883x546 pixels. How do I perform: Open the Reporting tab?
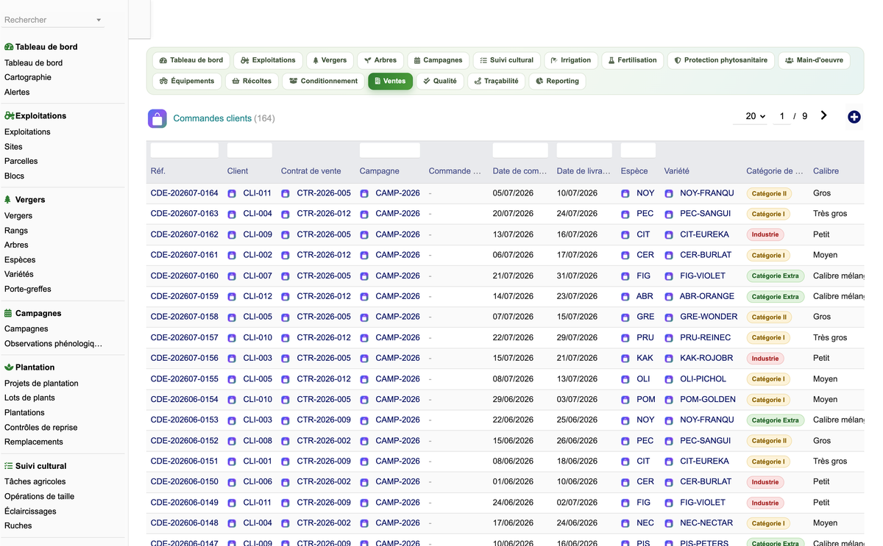[x=557, y=81]
